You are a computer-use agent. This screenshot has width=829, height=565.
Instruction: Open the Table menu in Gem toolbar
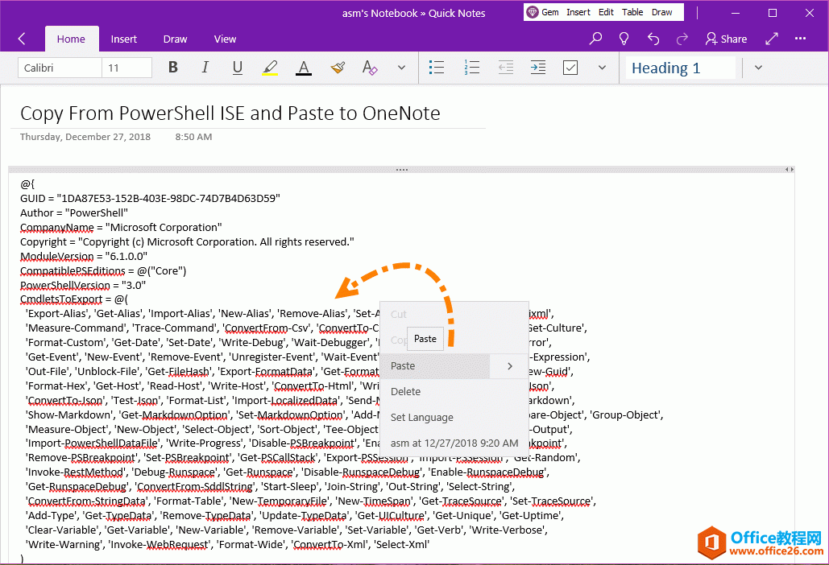[x=632, y=12]
